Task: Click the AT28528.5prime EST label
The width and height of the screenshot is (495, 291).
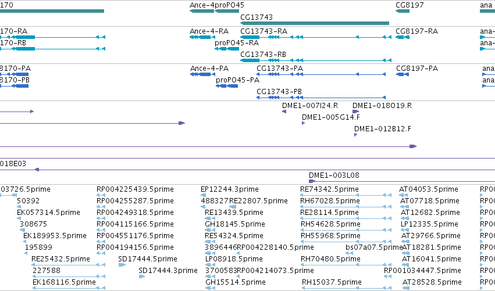Action: tap(432, 282)
